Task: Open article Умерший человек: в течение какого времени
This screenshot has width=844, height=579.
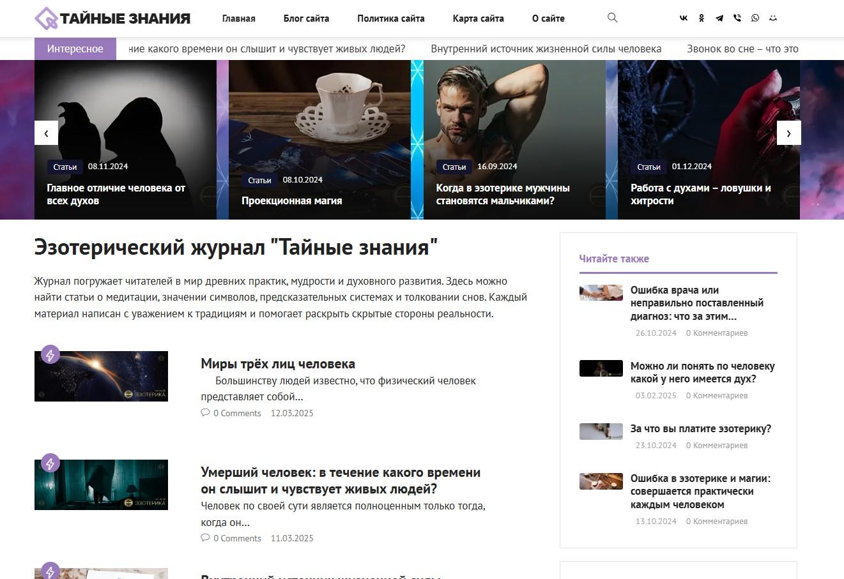Action: pos(341,481)
